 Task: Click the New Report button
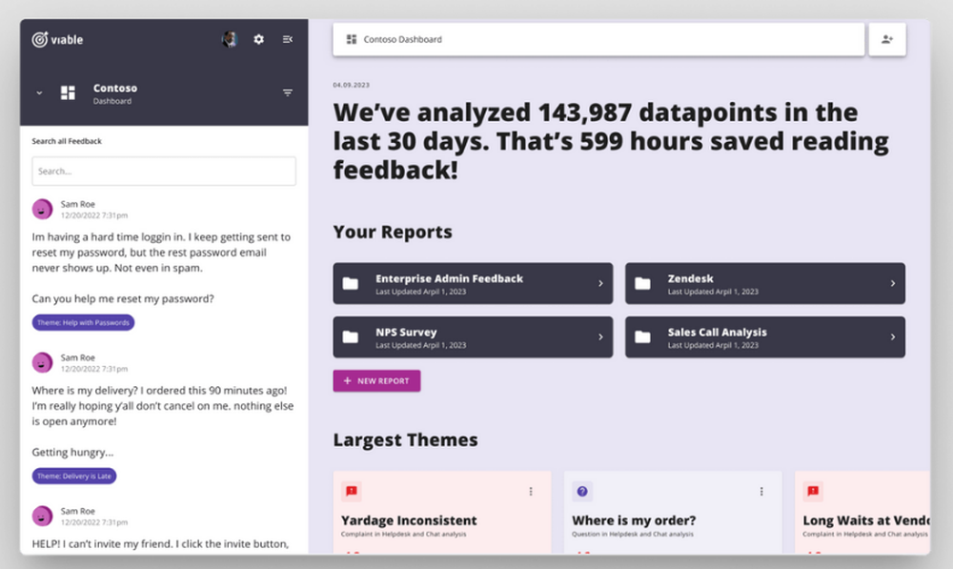coord(376,381)
